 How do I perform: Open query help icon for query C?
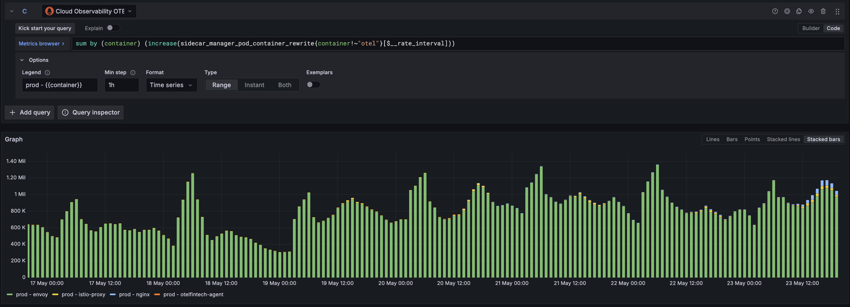point(775,11)
